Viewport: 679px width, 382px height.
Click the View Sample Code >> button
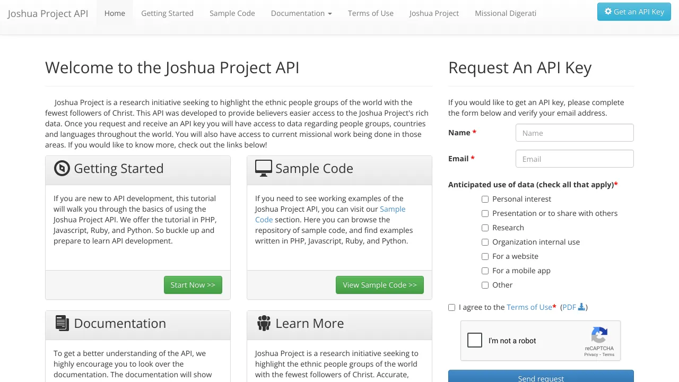coord(380,285)
